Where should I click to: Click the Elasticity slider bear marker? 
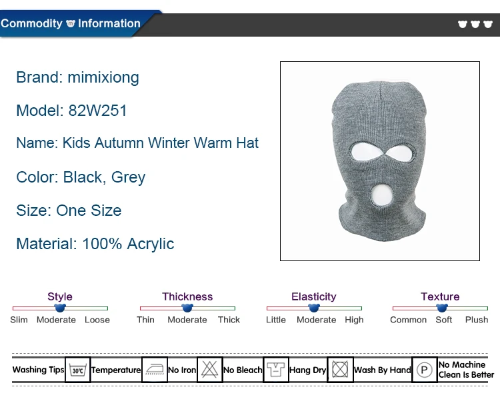(x=314, y=308)
